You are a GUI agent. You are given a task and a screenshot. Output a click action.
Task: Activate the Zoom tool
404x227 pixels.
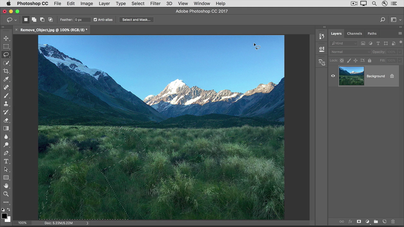pos(6,194)
